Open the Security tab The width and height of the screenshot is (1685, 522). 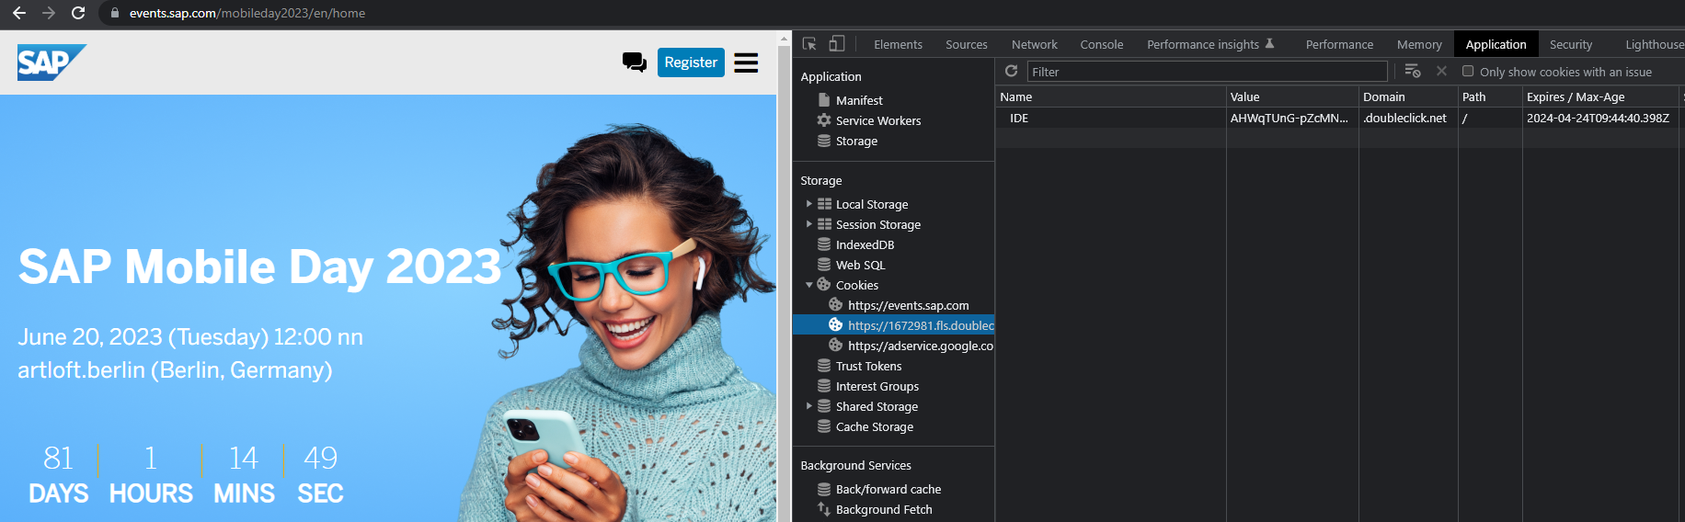point(1571,44)
